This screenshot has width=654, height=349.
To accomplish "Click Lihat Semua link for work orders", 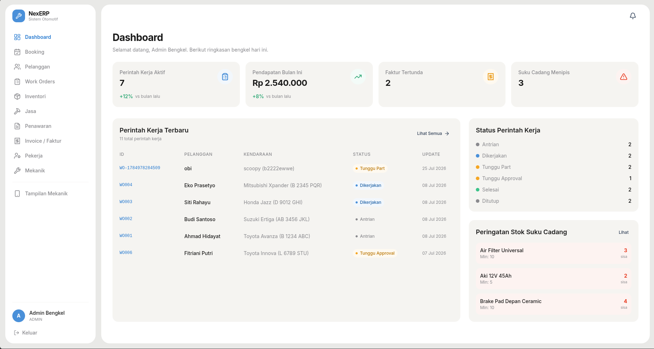I will point(433,134).
